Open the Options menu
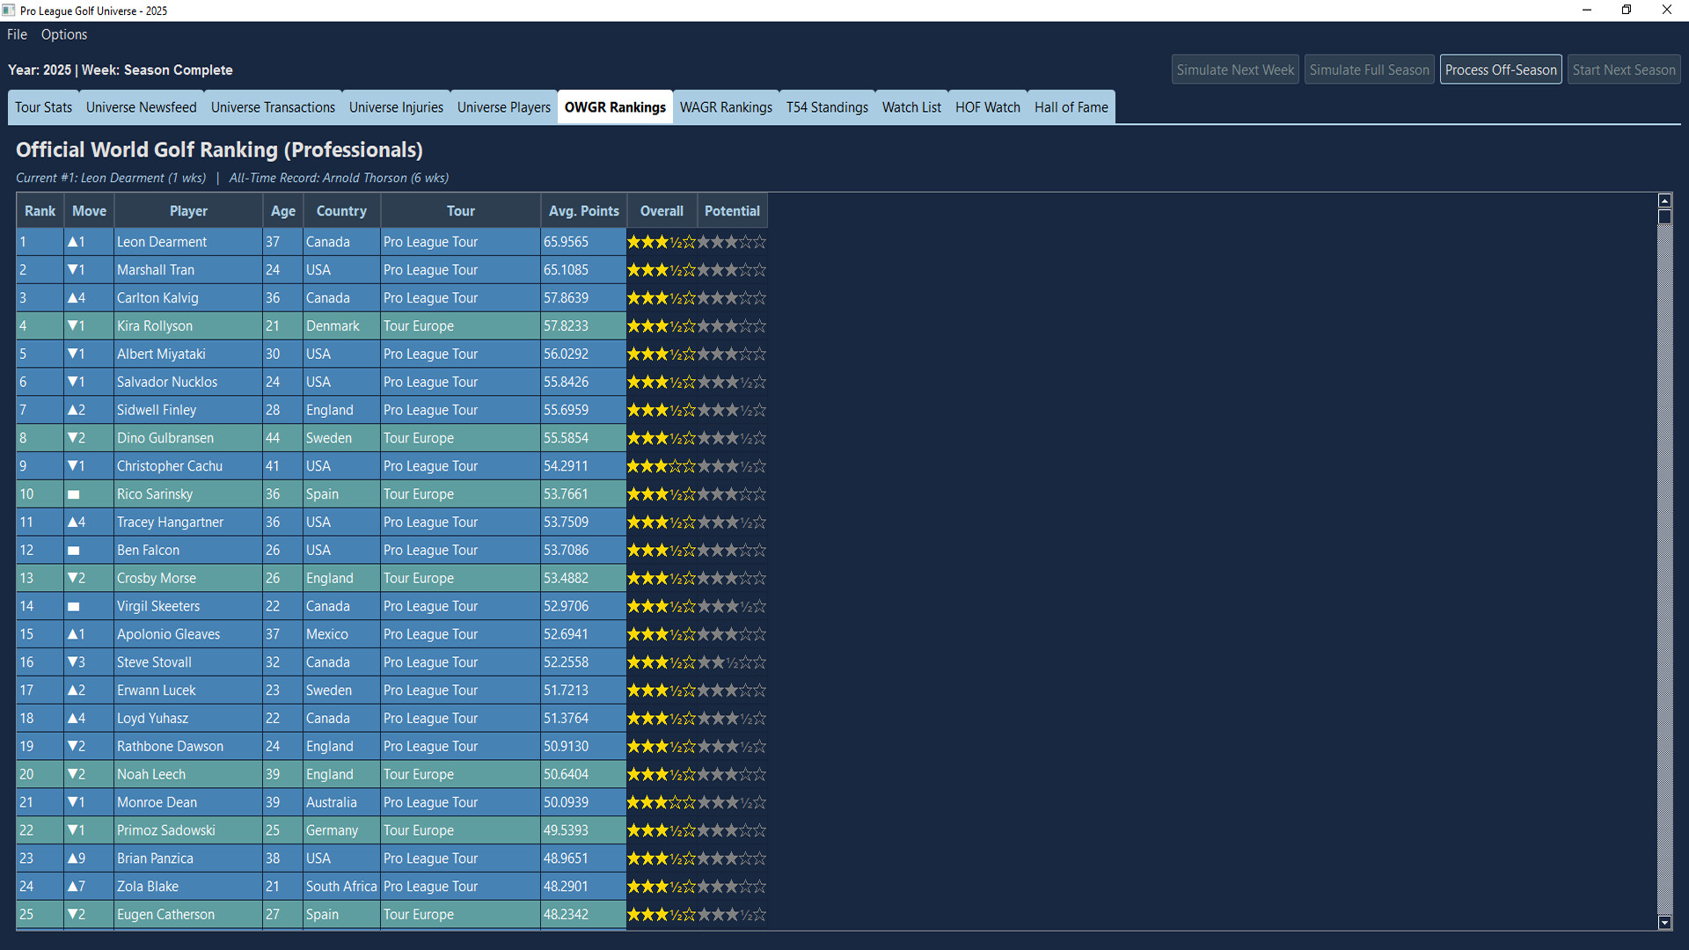The height and width of the screenshot is (950, 1689). (x=63, y=34)
